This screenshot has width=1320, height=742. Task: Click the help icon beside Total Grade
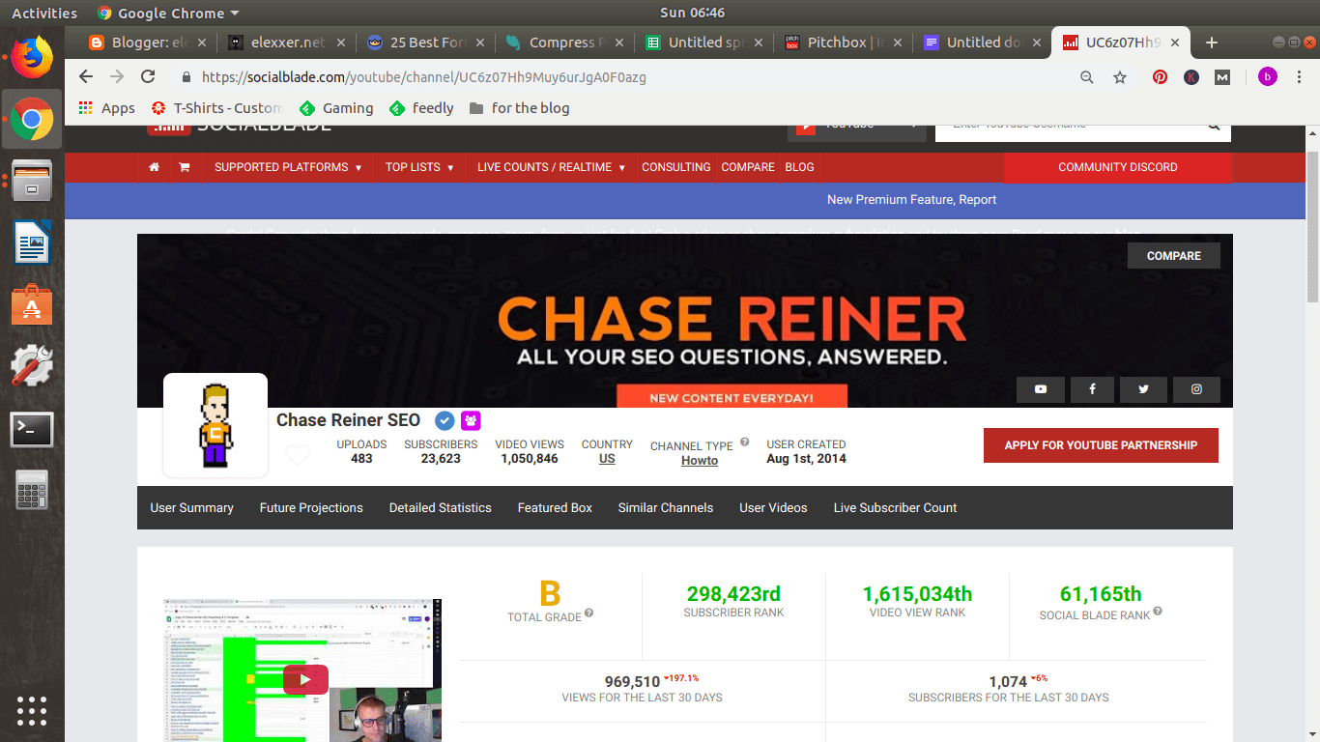pos(588,614)
